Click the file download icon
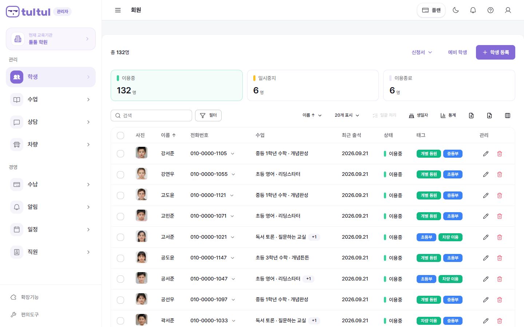The image size is (524, 327). 489,116
